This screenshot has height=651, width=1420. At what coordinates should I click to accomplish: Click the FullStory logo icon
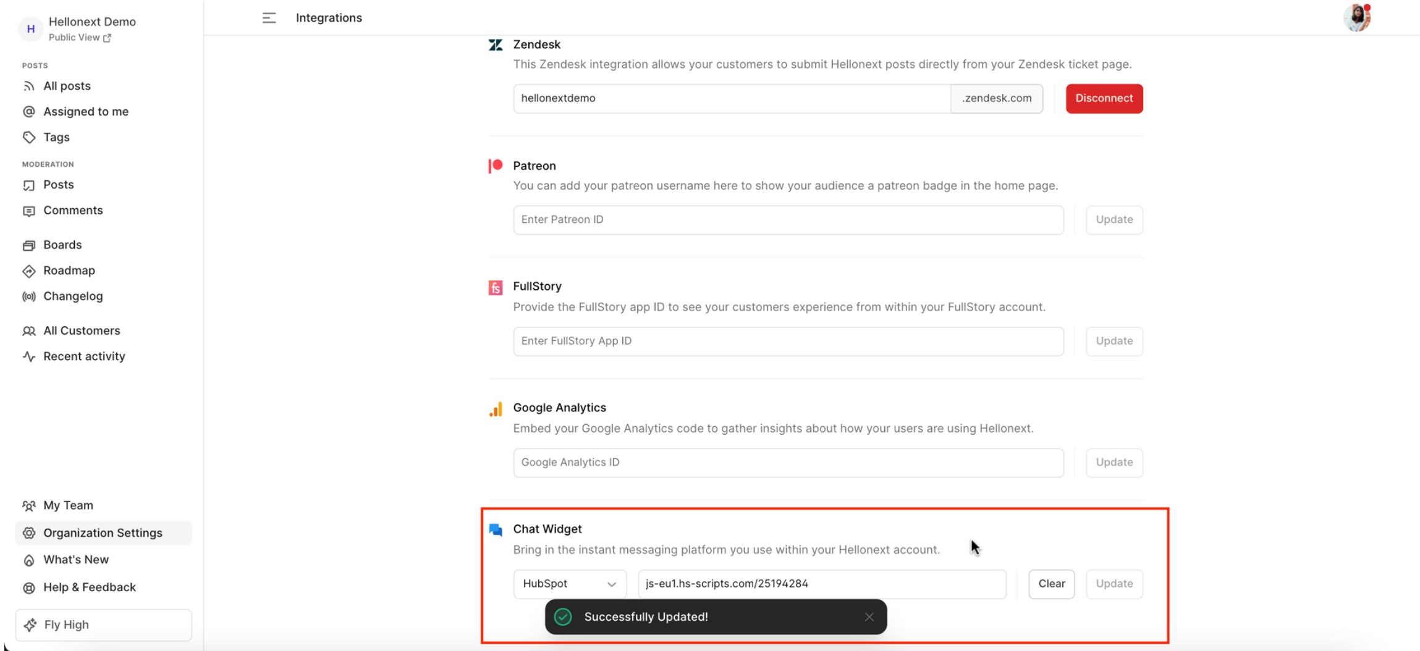tap(496, 287)
